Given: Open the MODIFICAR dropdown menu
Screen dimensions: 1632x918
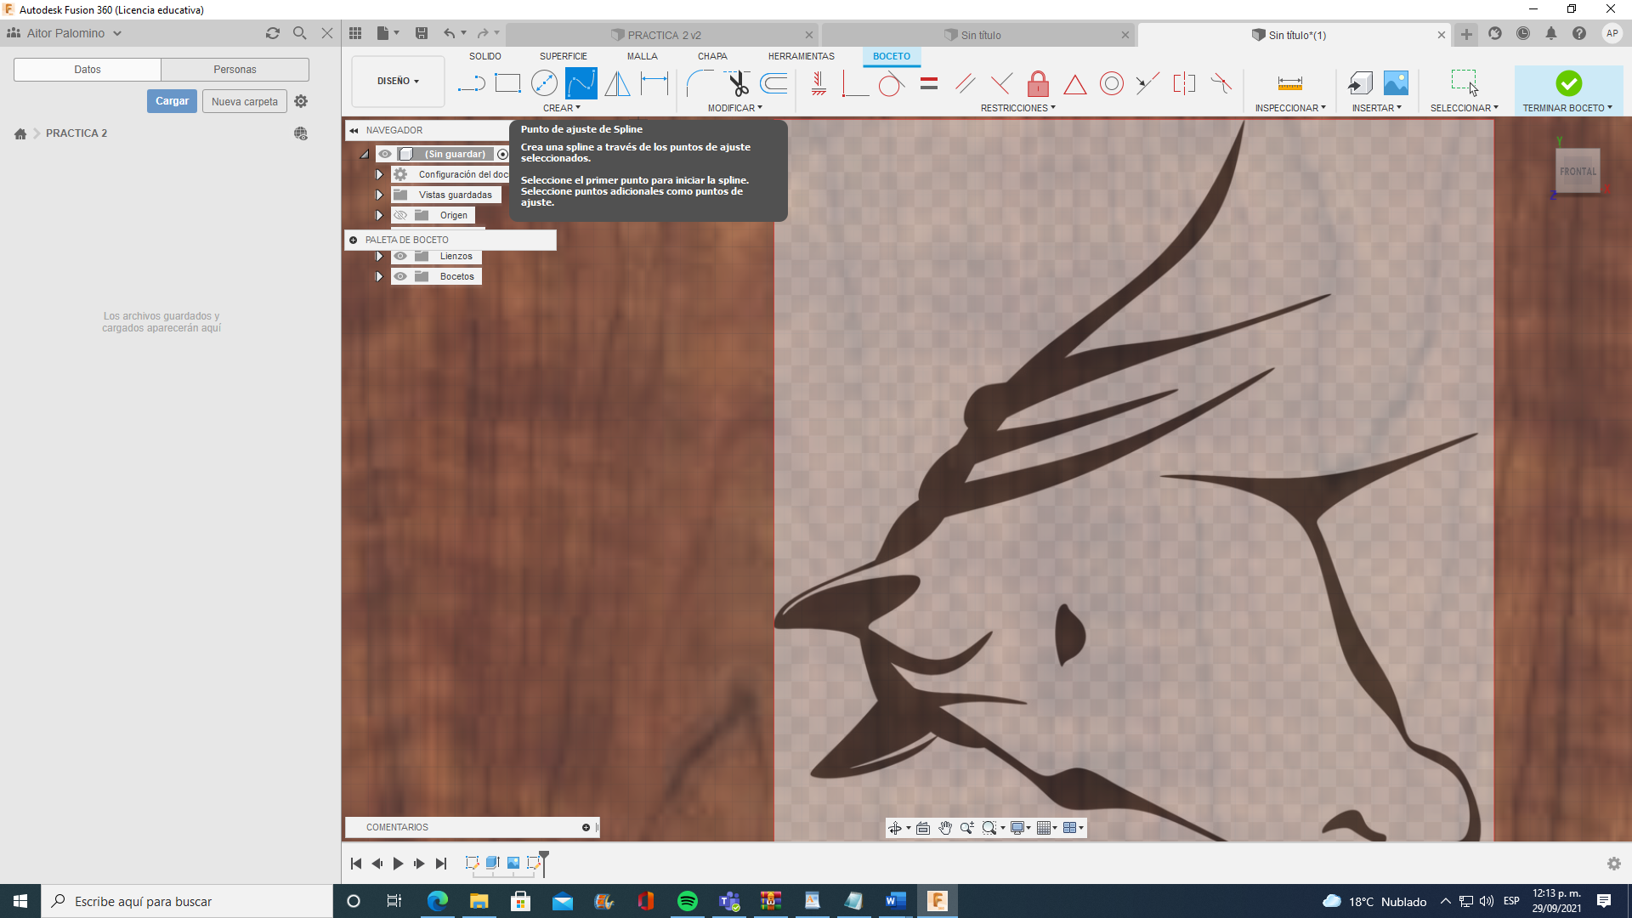Looking at the screenshot, I should tap(735, 108).
